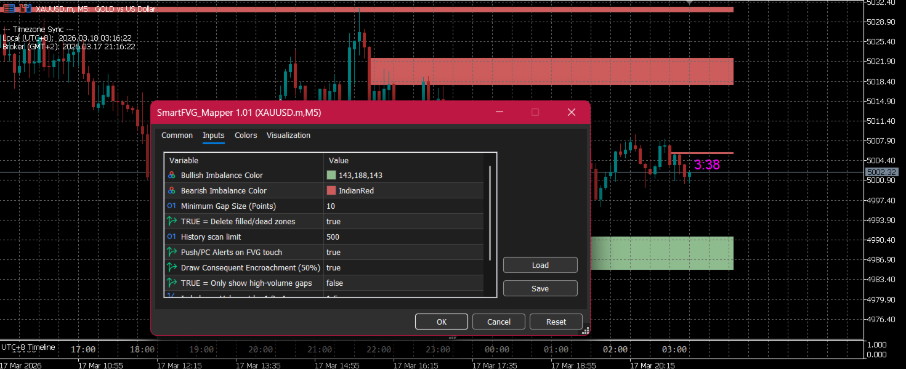This screenshot has width=906, height=369.
Task: Click the IndianRed Bearish color swatch
Action: pyautogui.click(x=331, y=191)
